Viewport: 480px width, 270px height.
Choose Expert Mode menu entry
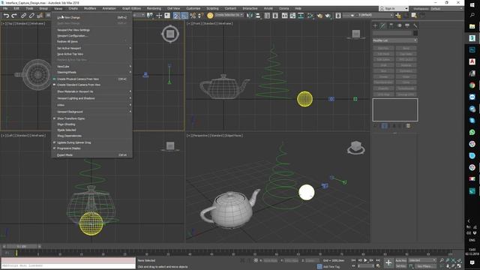coord(91,155)
